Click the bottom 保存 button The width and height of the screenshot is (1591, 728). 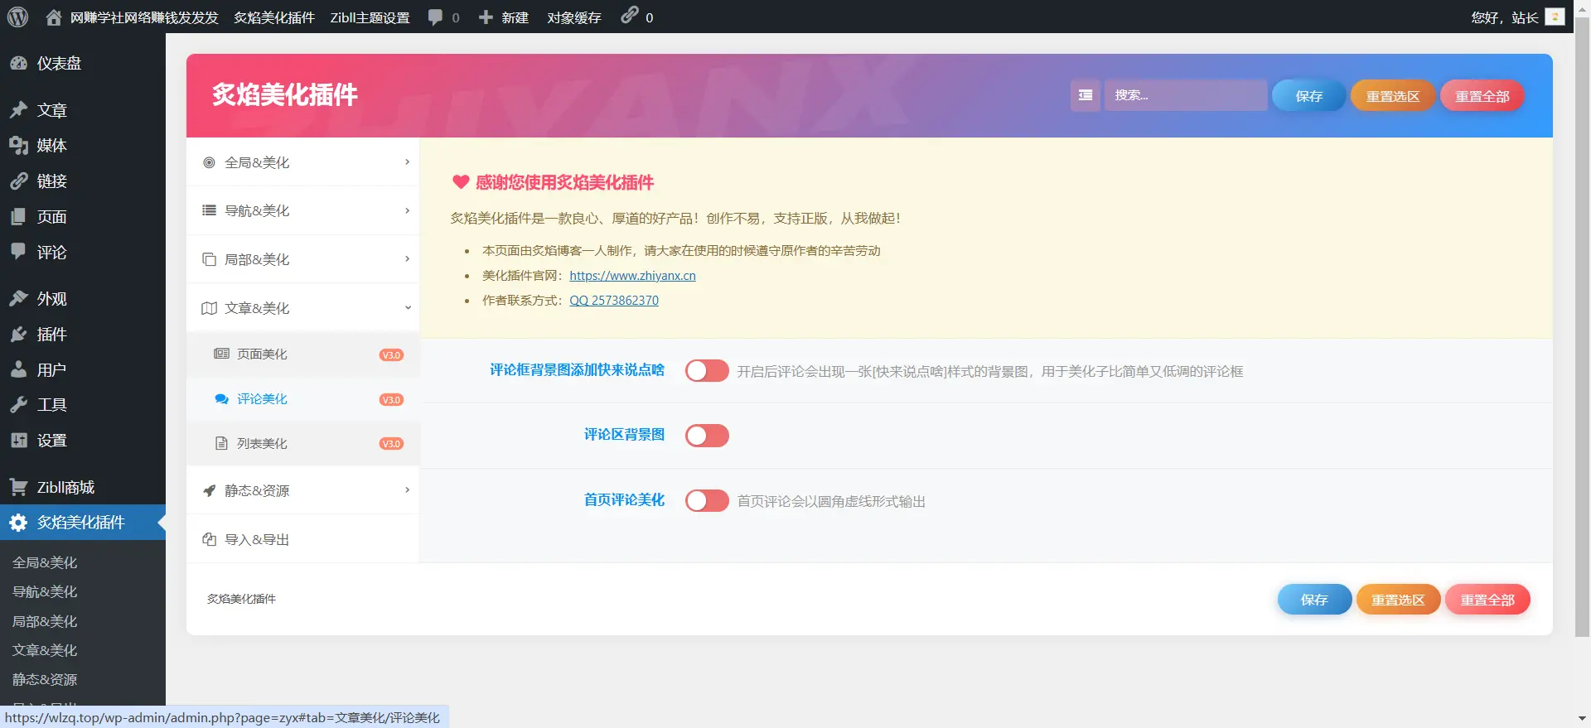[1314, 600]
